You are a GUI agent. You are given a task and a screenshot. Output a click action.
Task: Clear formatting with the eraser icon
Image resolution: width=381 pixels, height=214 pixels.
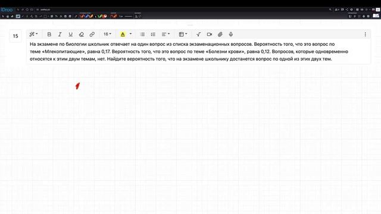[82, 34]
